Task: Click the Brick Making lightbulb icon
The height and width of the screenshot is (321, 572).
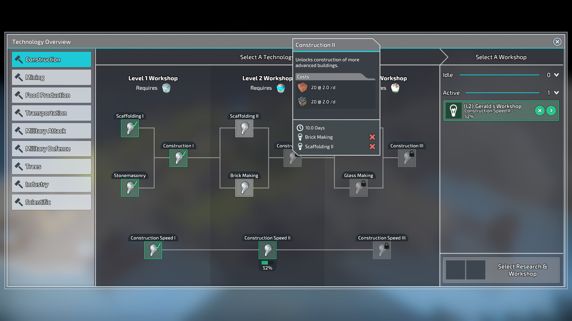Action: click(244, 187)
